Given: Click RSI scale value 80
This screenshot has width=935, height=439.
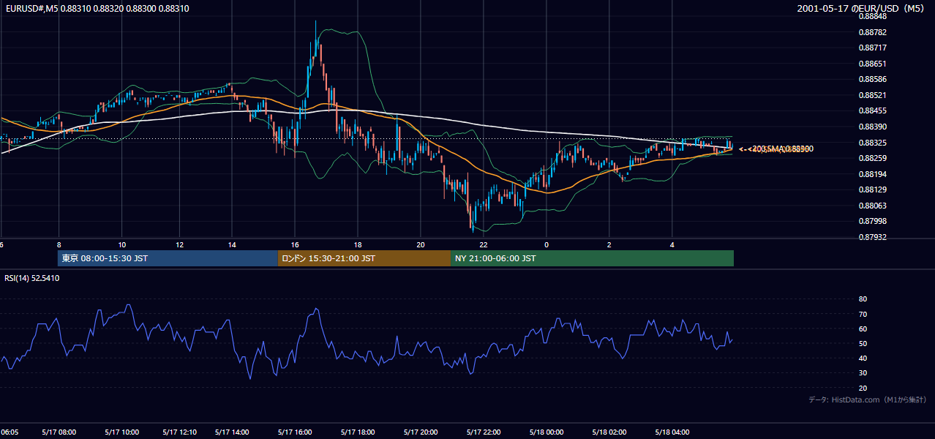Looking at the screenshot, I should click(x=863, y=299).
